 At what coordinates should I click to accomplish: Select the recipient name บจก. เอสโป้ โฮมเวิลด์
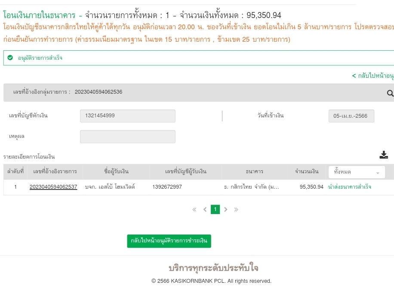[110, 187]
